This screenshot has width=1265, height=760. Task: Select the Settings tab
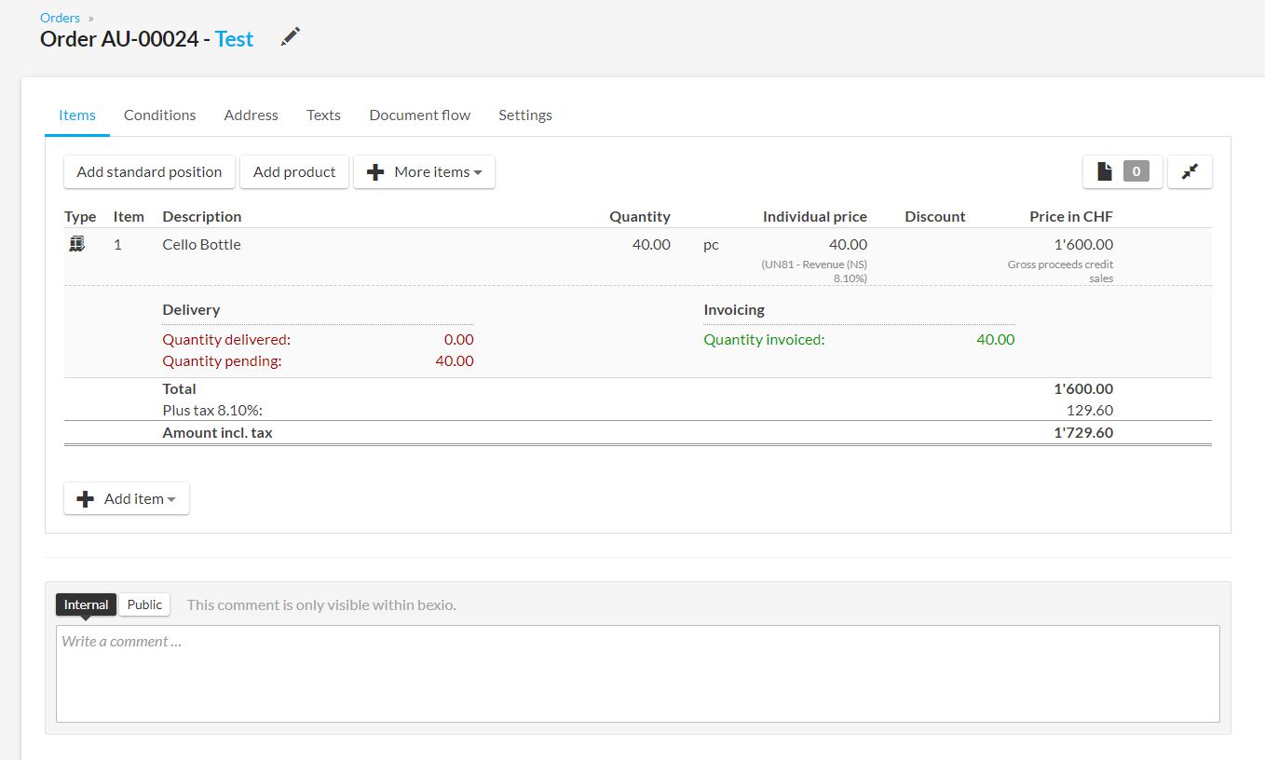(524, 115)
